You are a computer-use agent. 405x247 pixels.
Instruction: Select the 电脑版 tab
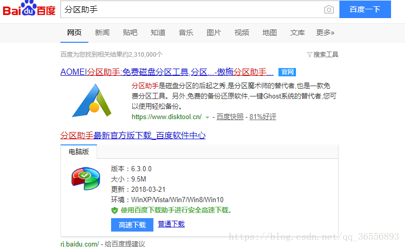click(79, 152)
